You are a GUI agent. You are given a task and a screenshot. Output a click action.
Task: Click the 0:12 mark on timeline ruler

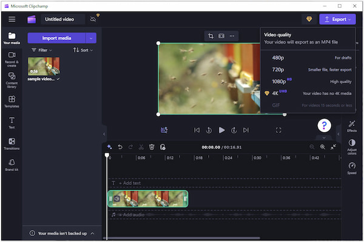tap(169, 158)
